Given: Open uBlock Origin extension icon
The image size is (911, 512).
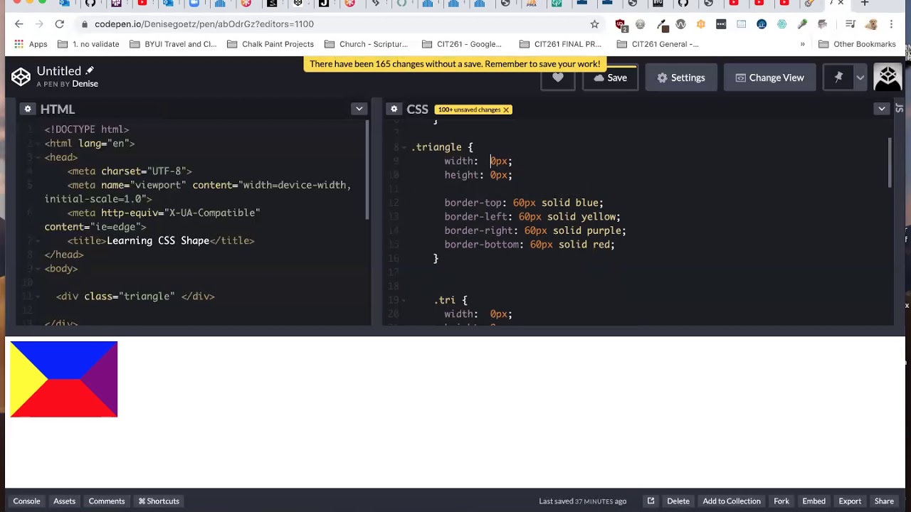Looking at the screenshot, I should tap(621, 25).
